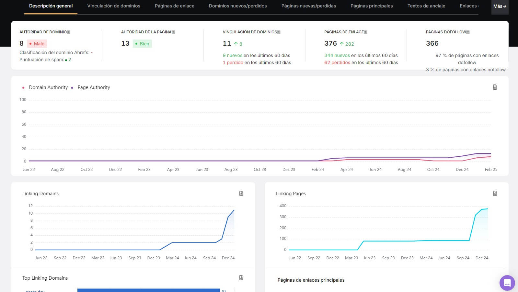518x292 pixels.
Task: Toggle Domain Authority series in legend
Action: (48, 87)
